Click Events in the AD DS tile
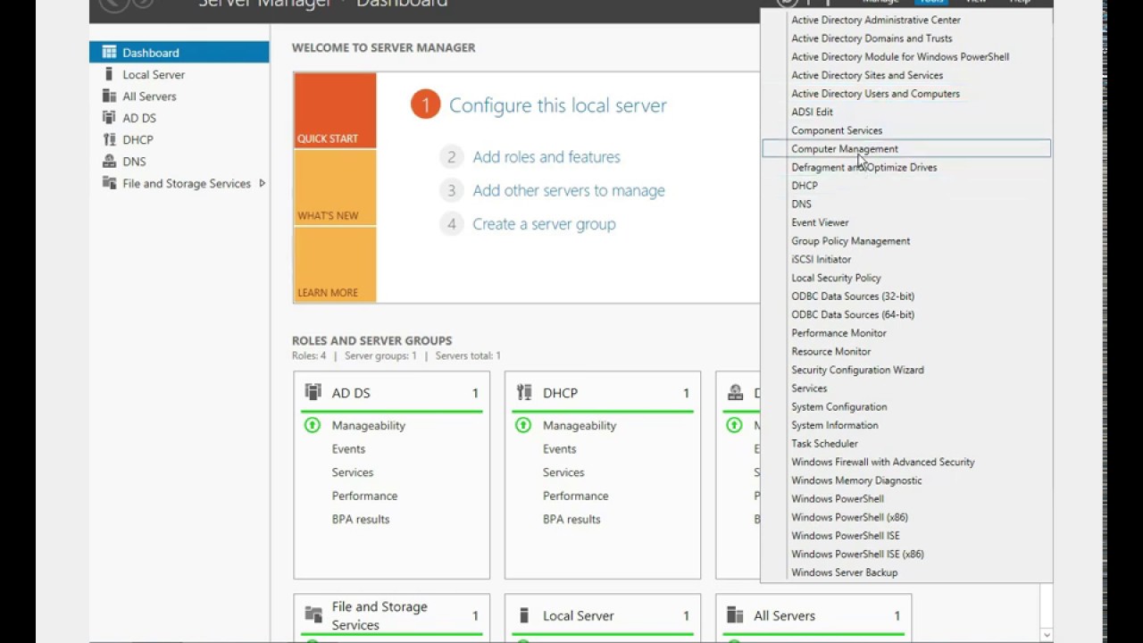The height and width of the screenshot is (643, 1143). coord(348,449)
